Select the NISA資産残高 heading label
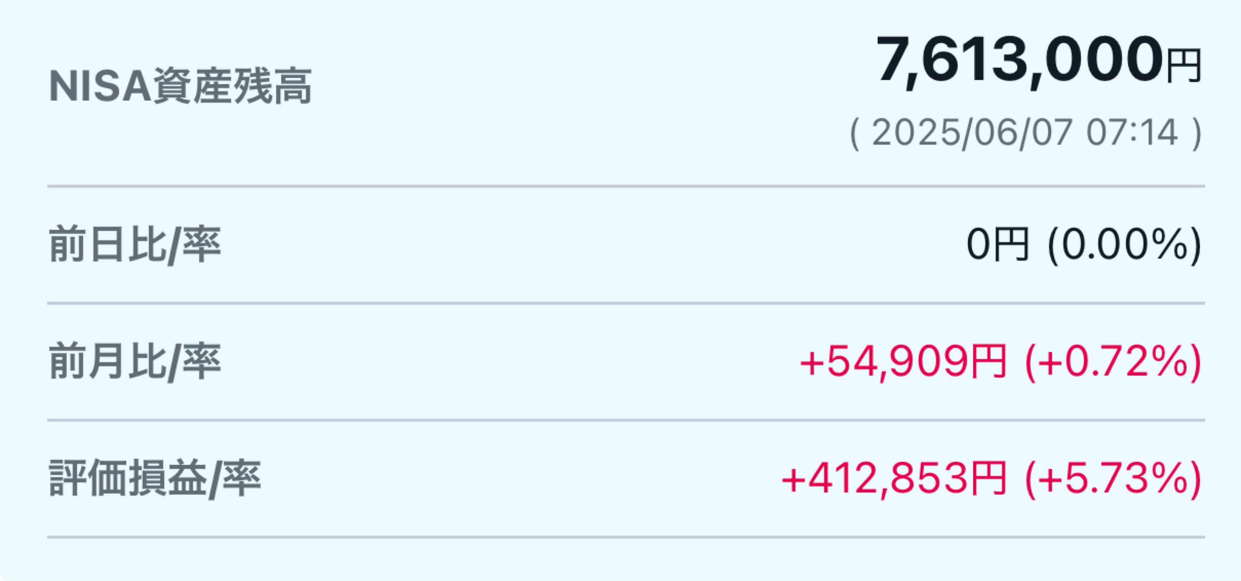The image size is (1241, 581). pyautogui.click(x=180, y=87)
